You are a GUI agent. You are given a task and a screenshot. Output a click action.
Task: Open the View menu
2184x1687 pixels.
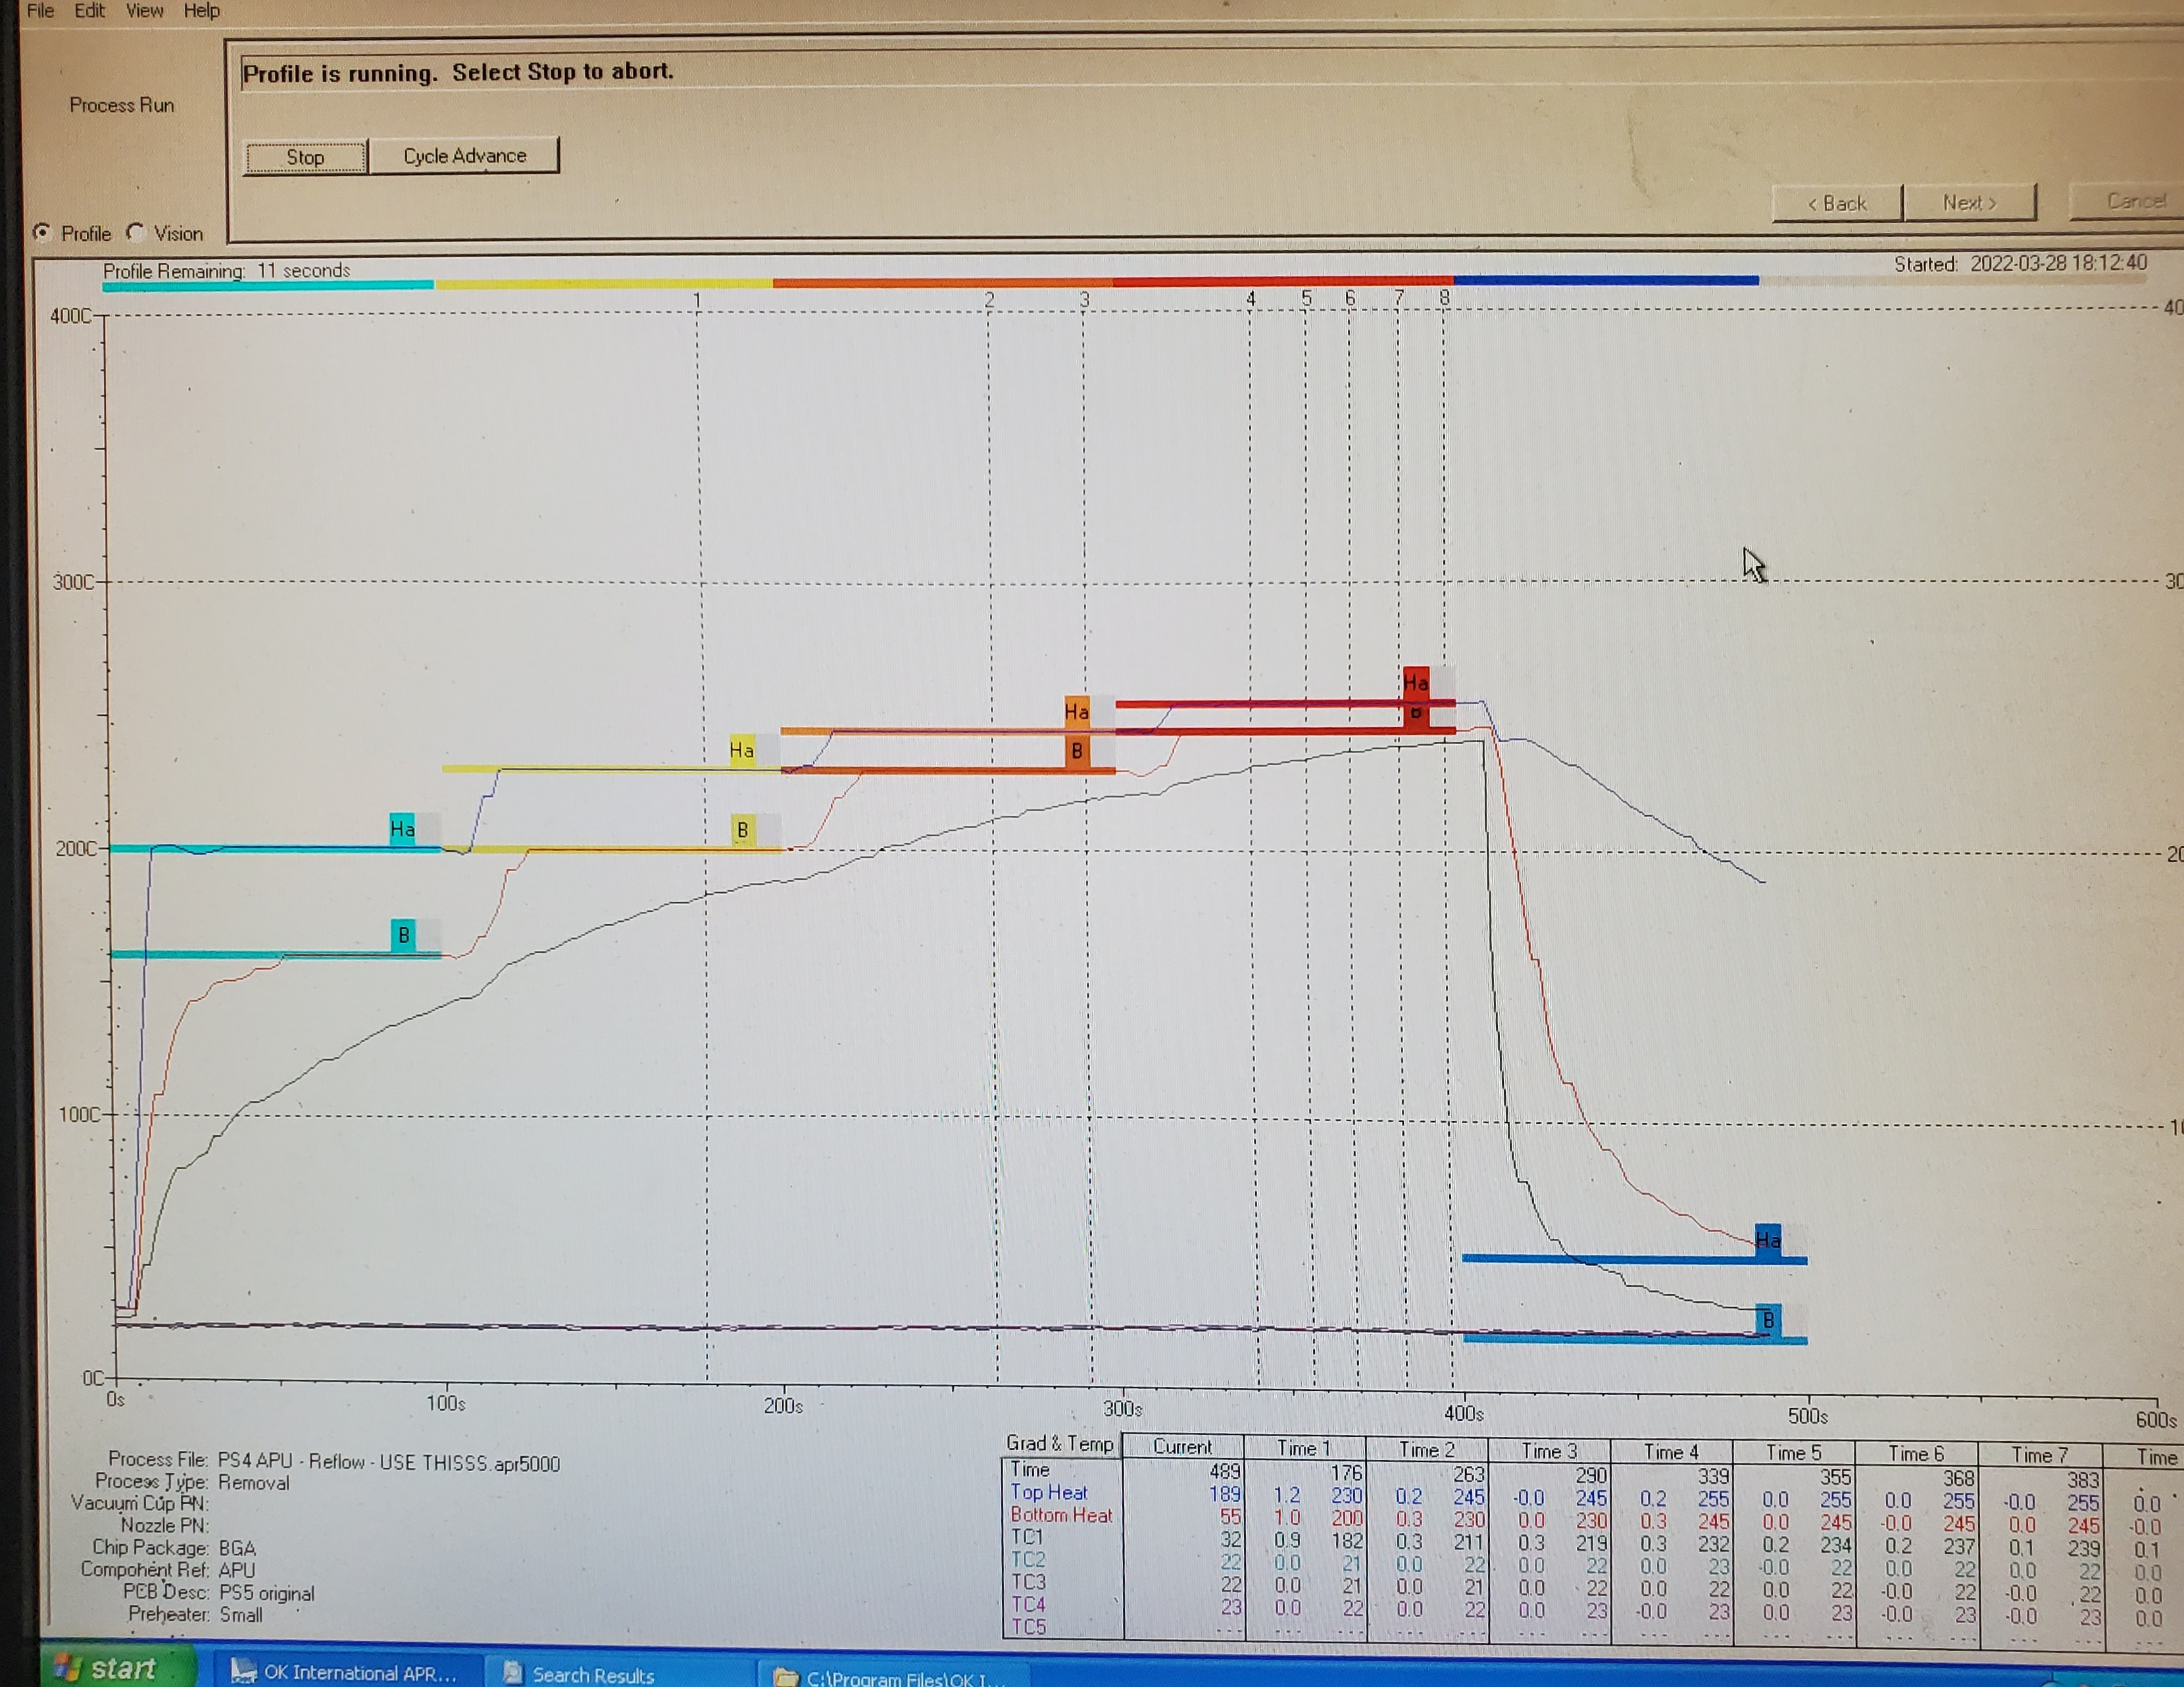(x=144, y=10)
